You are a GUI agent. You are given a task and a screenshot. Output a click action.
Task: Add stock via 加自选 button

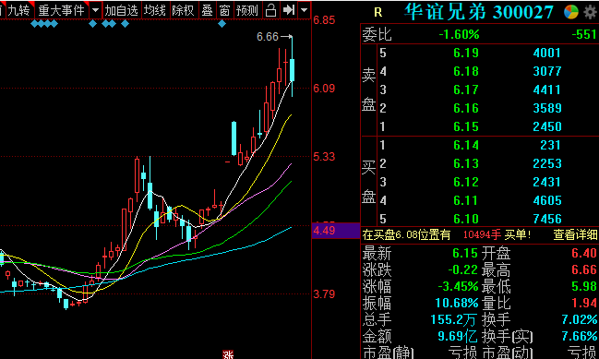[x=122, y=10]
